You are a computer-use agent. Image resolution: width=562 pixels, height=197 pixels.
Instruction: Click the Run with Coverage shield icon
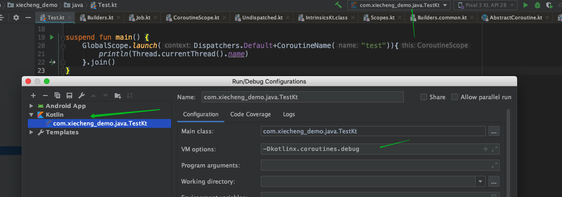pyautogui.click(x=550, y=5)
